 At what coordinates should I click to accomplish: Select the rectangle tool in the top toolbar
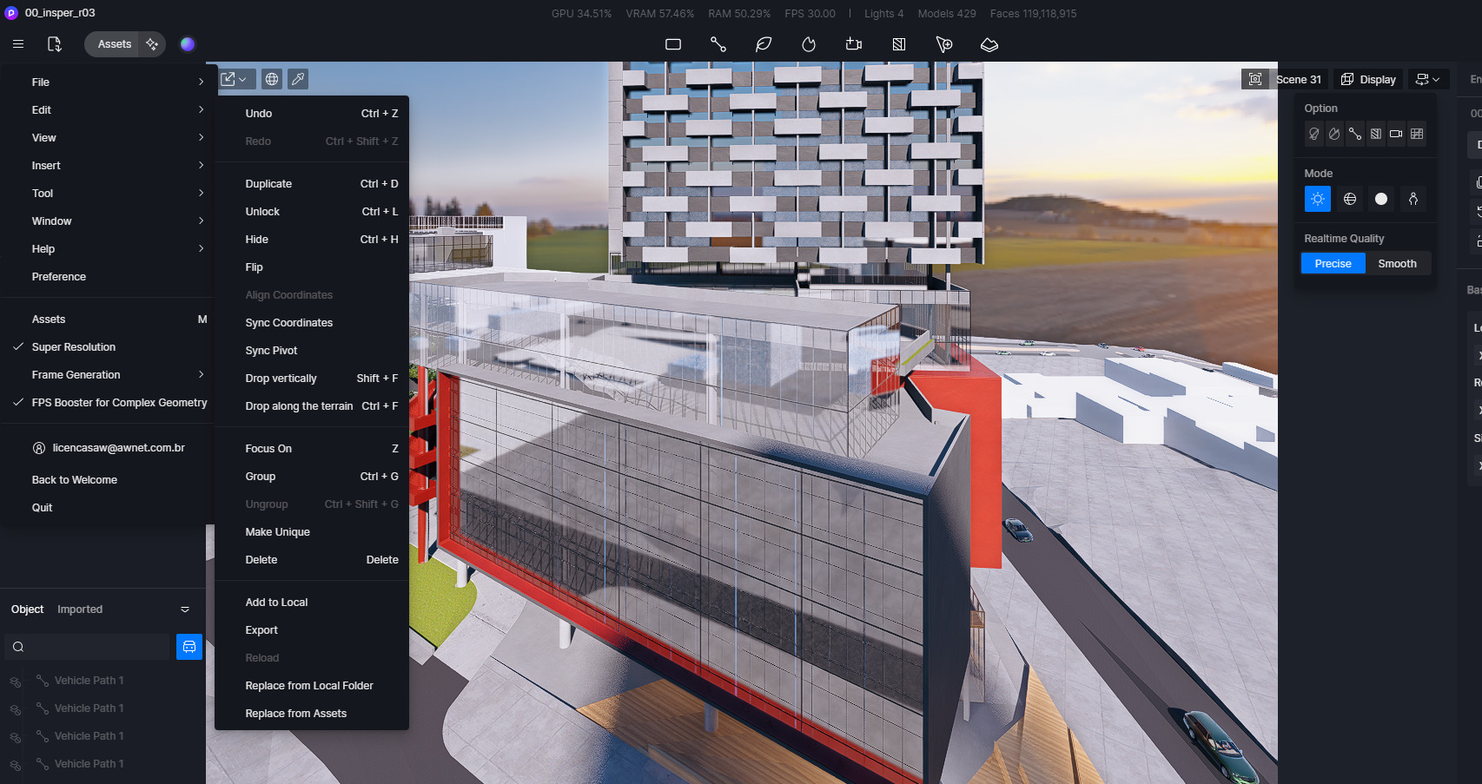pyautogui.click(x=673, y=44)
